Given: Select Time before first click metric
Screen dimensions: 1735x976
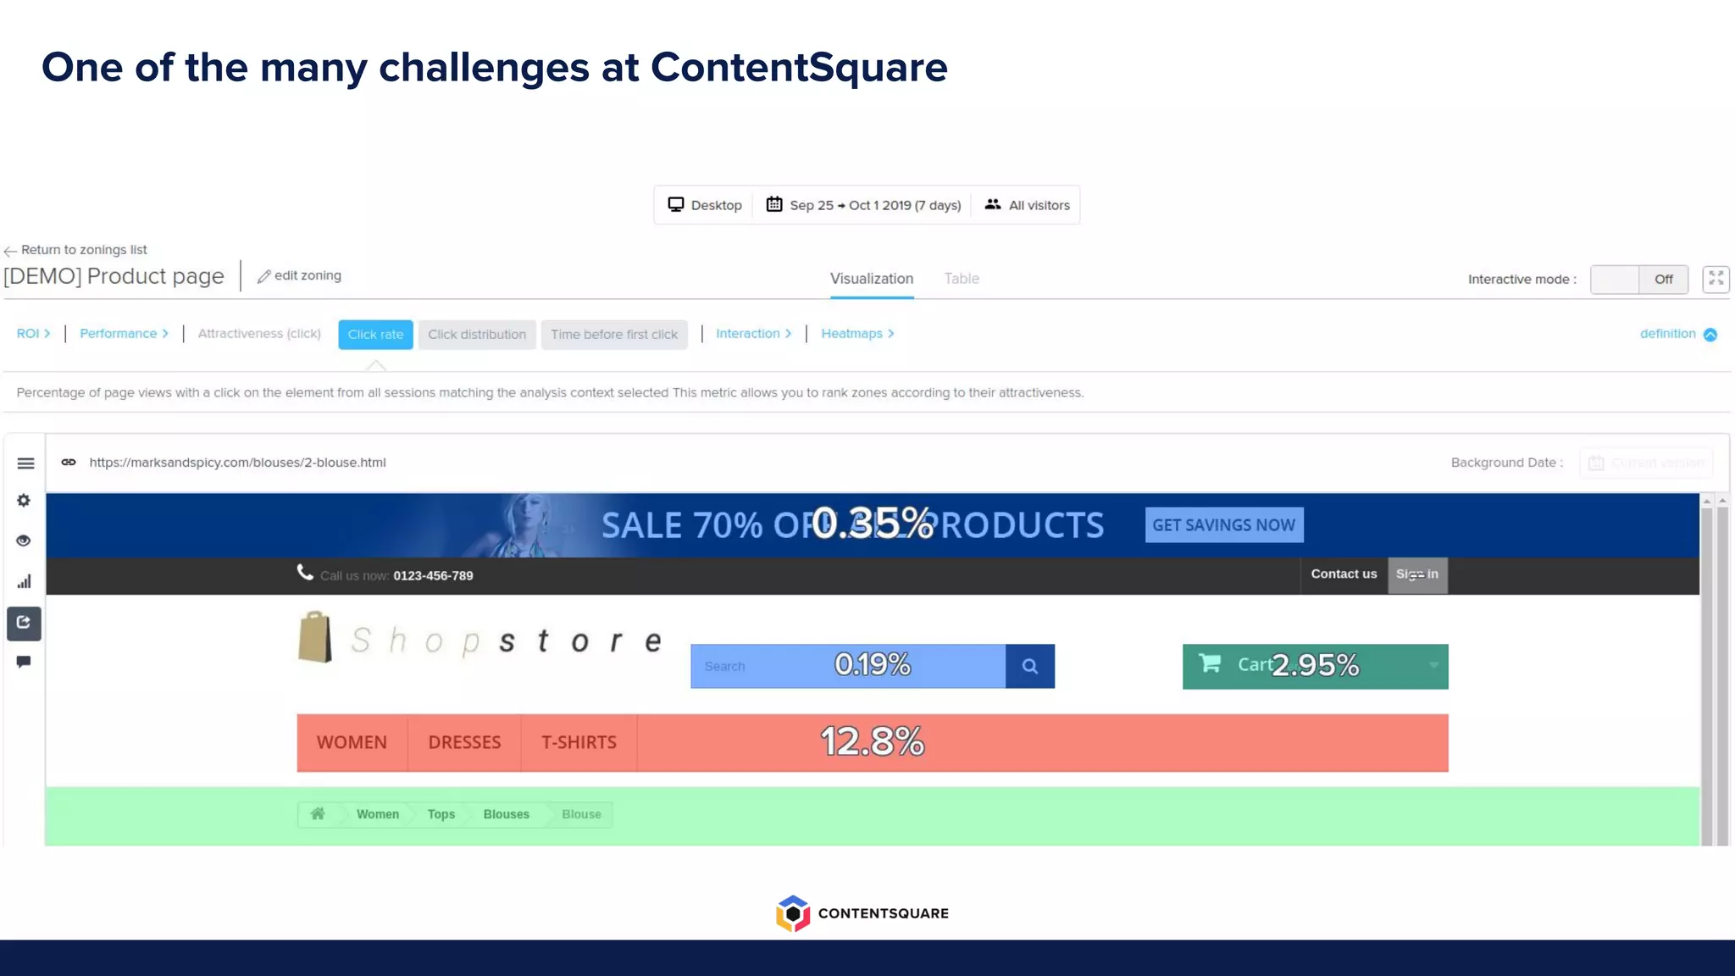Looking at the screenshot, I should point(614,335).
